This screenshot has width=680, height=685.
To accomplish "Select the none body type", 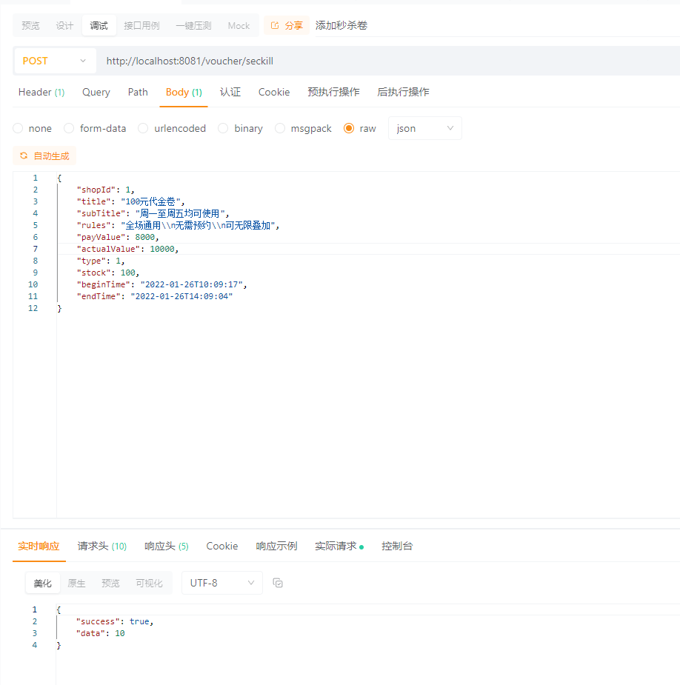I will (18, 128).
